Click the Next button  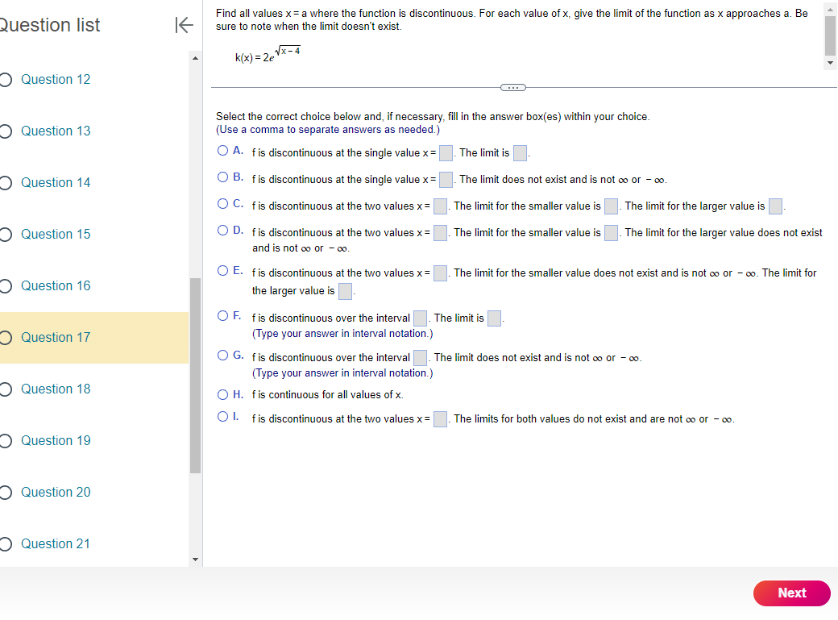coord(791,593)
